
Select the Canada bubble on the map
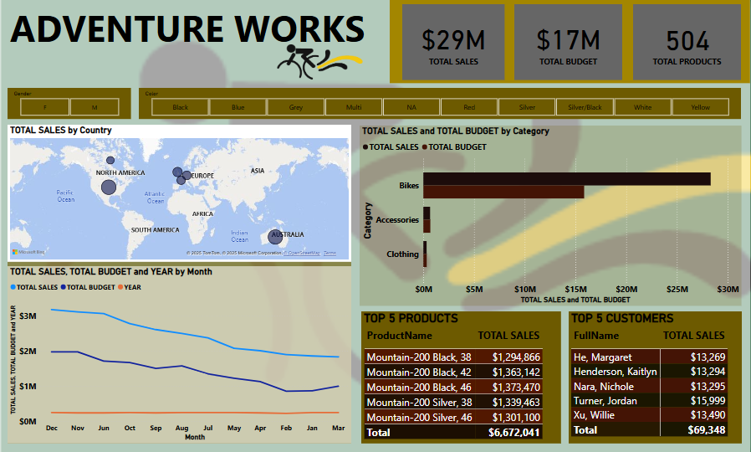click(x=110, y=160)
